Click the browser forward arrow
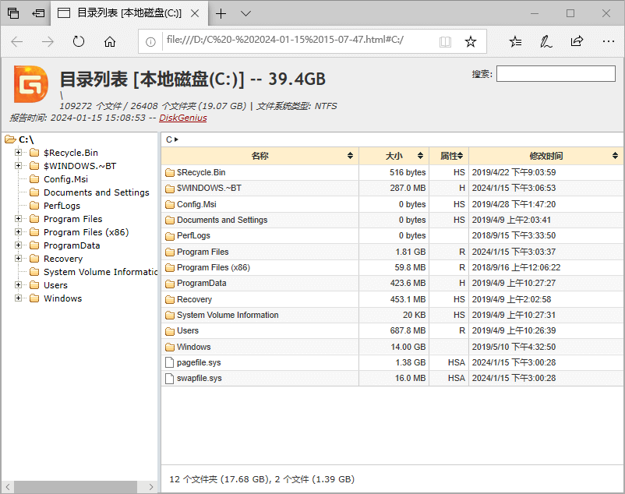This screenshot has height=494, width=625. click(x=48, y=41)
